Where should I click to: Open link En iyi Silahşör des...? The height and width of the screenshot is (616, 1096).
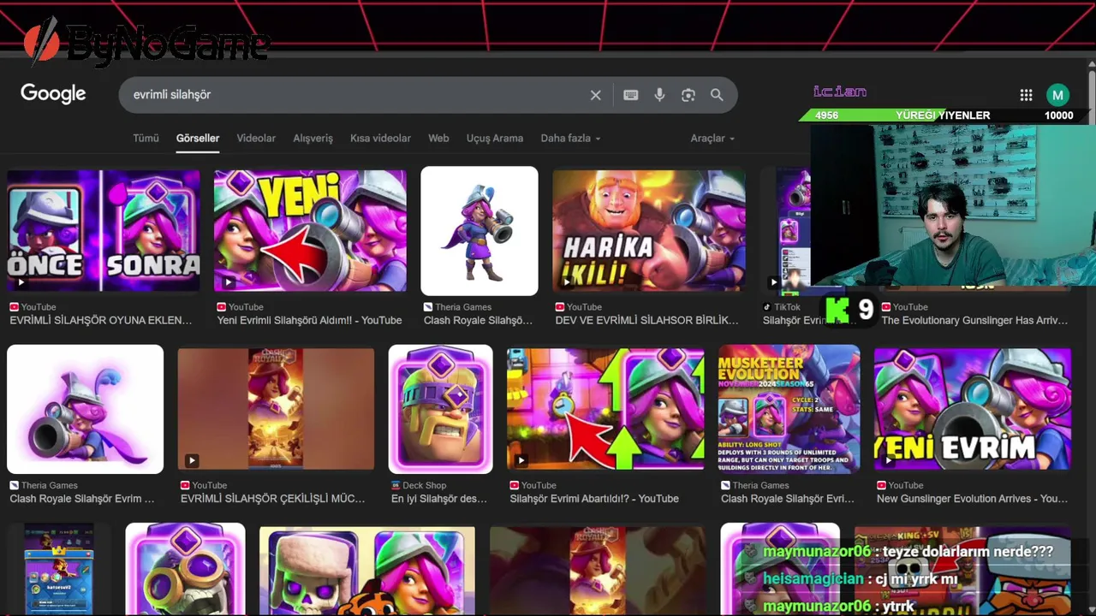438,498
